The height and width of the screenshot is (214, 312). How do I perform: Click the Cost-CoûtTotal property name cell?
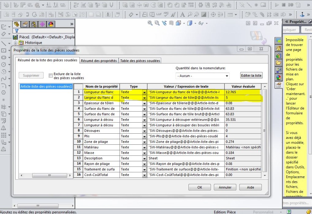click(101, 175)
